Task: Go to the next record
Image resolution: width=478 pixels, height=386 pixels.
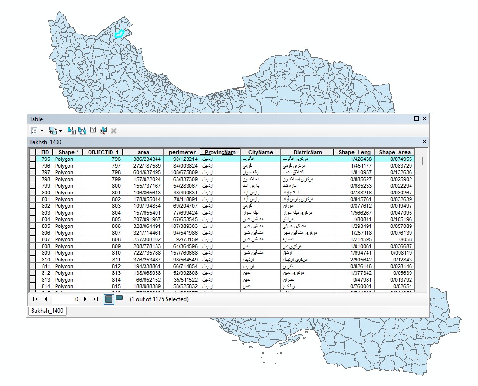Action: pos(85,299)
